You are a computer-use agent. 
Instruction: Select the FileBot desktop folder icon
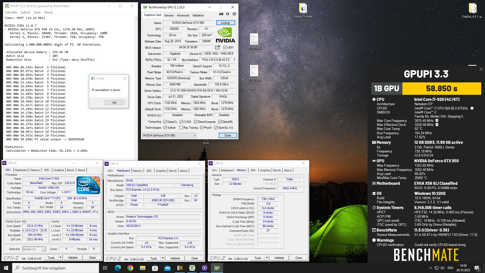[x=473, y=11]
